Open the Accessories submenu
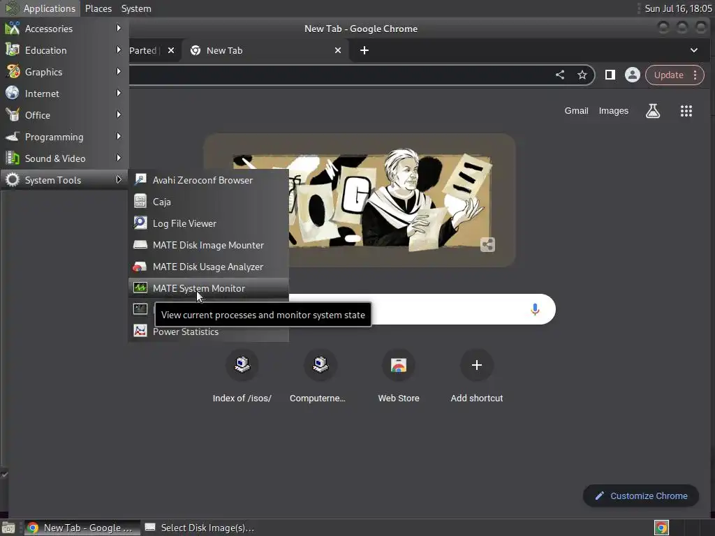715x536 pixels. pos(64,29)
